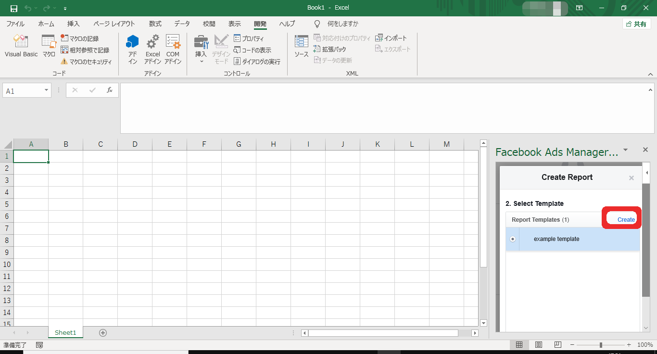Open ribbon display options
The height and width of the screenshot is (354, 657).
click(x=580, y=8)
